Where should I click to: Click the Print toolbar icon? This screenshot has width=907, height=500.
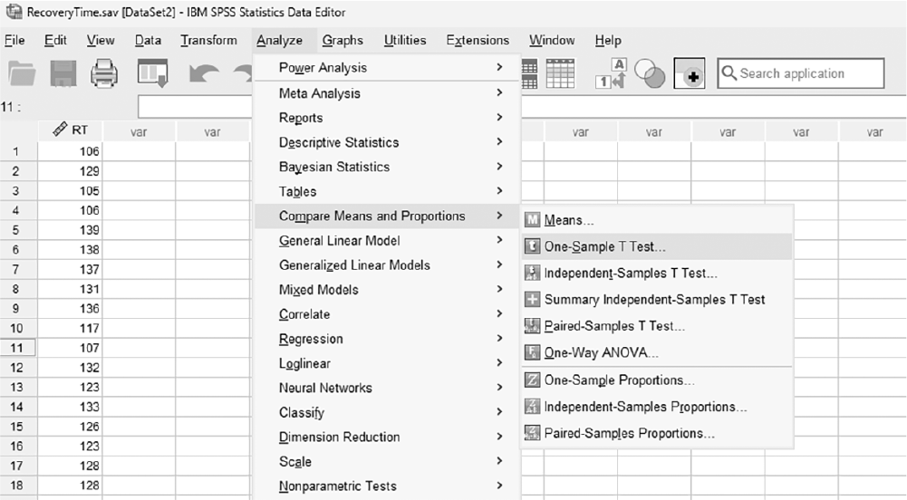105,73
